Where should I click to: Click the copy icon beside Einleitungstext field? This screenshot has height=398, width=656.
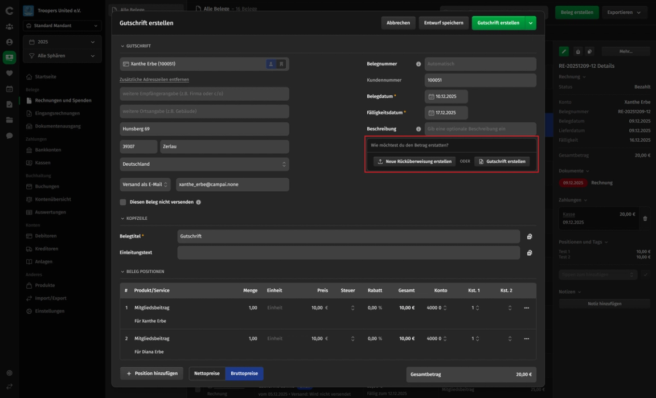pyautogui.click(x=530, y=253)
